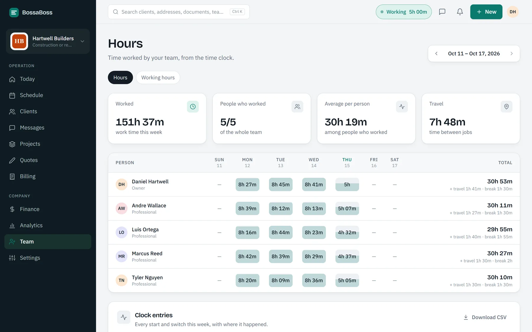The height and width of the screenshot is (332, 532).
Task: Click Luis Ortega's Thursday 4h 32m cell
Action: tap(347, 233)
